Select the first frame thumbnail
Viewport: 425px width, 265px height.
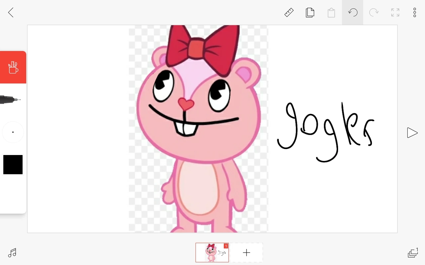pyautogui.click(x=212, y=252)
